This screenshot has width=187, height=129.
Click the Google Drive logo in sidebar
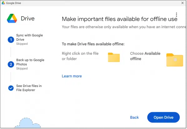[12, 18]
